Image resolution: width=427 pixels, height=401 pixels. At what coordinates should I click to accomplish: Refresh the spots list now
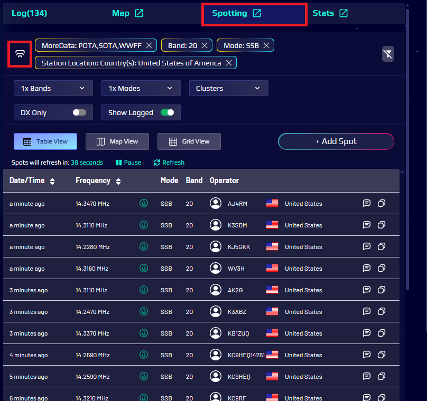pos(169,163)
